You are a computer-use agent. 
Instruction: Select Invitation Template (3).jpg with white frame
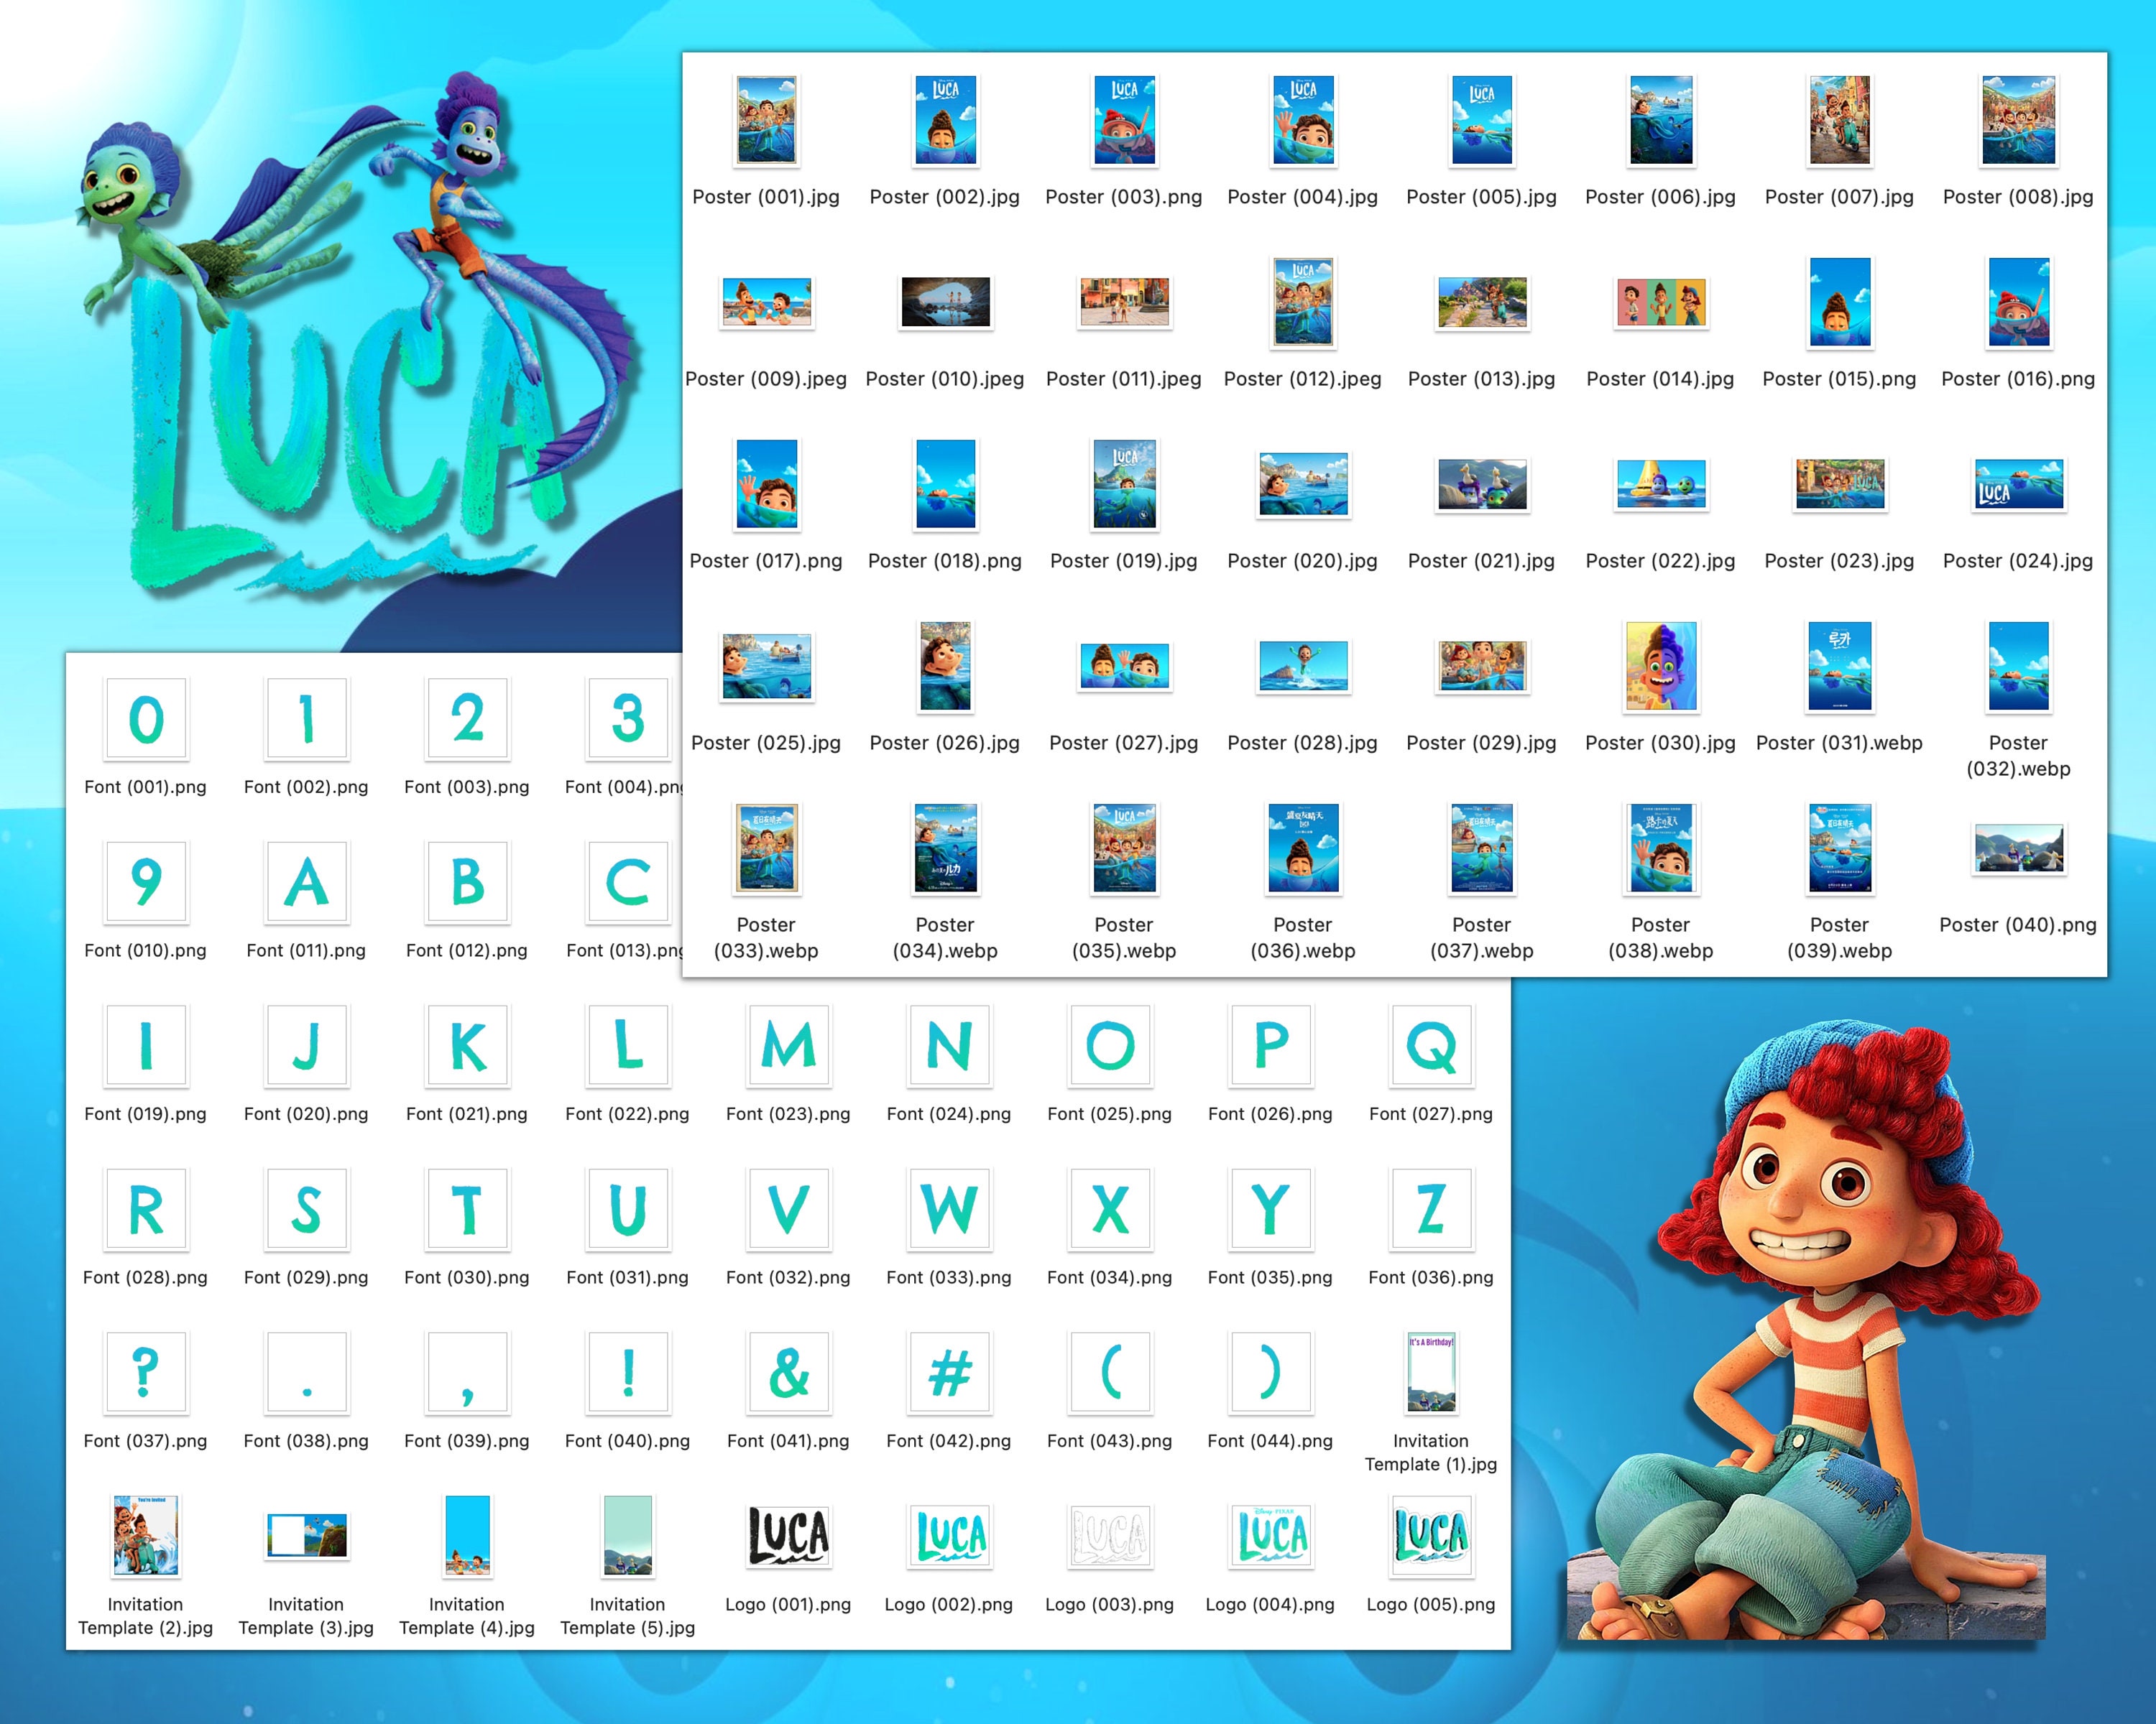point(306,1537)
